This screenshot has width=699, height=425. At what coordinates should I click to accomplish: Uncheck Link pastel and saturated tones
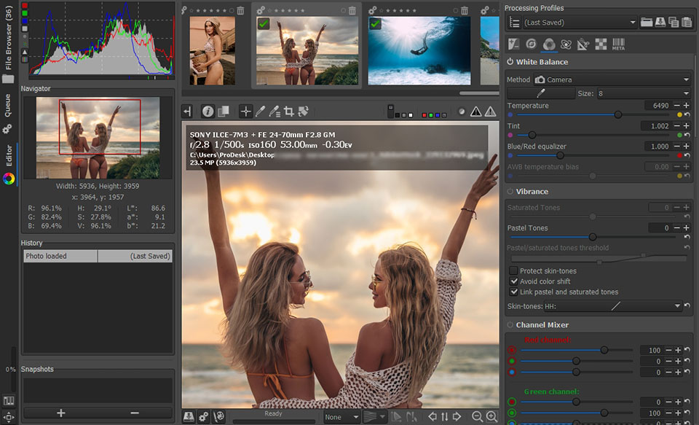(513, 292)
